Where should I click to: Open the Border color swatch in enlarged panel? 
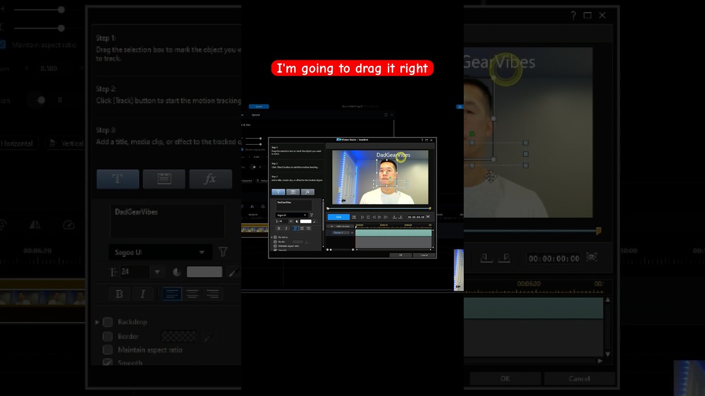(x=178, y=336)
